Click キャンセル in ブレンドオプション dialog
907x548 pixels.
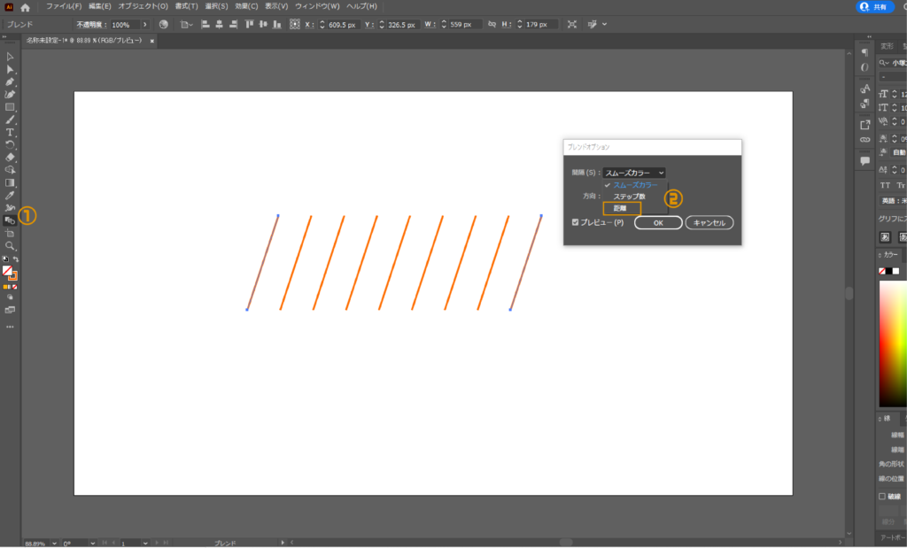[709, 222]
